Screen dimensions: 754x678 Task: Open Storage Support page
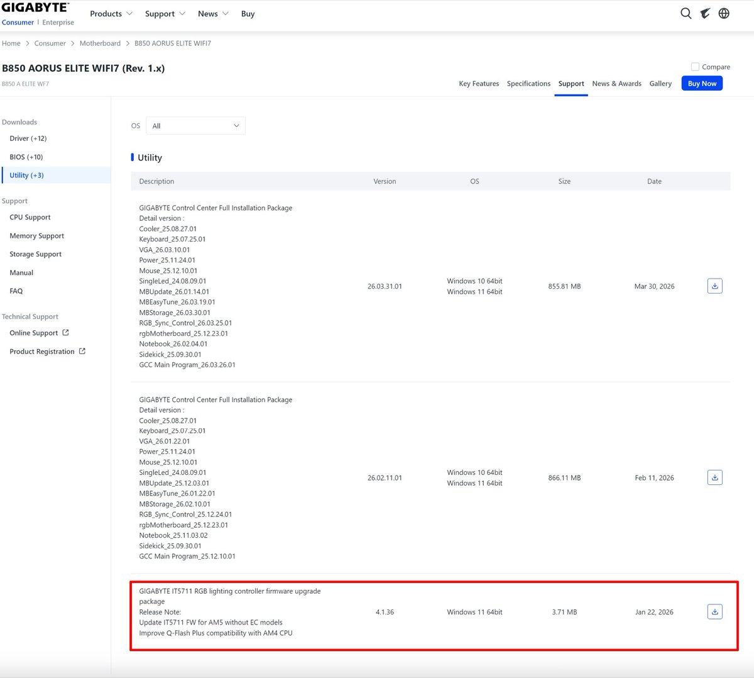[x=36, y=254]
